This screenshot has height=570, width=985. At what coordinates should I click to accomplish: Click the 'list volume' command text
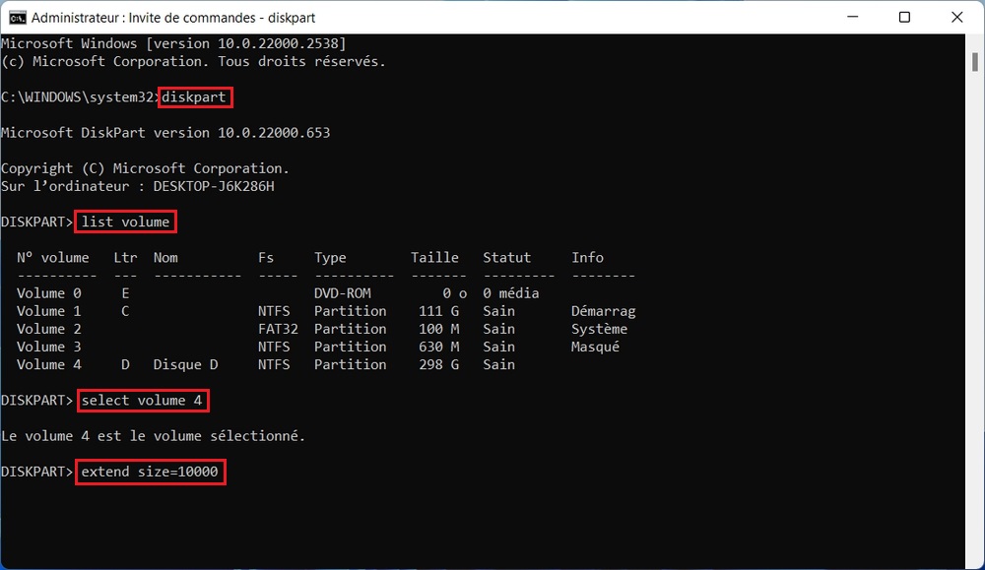pyautogui.click(x=126, y=222)
